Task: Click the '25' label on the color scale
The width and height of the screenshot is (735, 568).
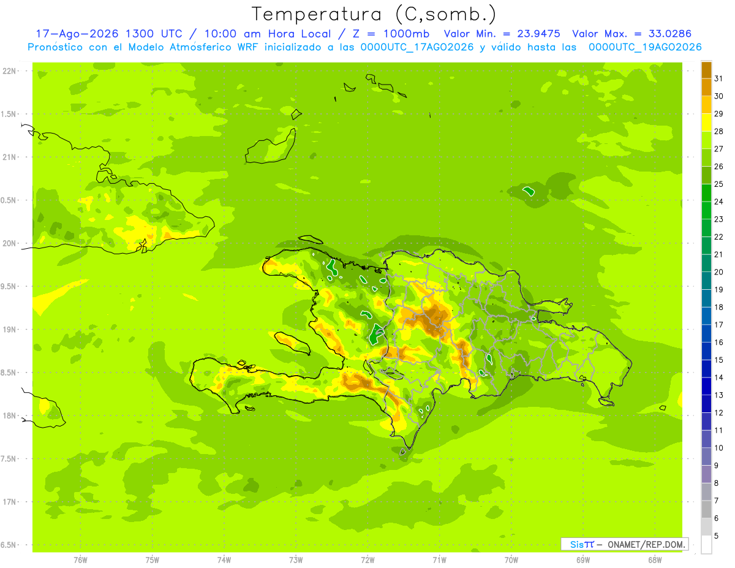Action: (719, 184)
